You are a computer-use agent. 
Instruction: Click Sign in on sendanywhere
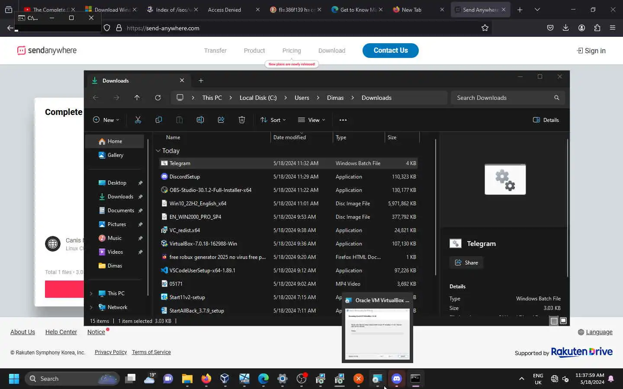[x=591, y=51]
